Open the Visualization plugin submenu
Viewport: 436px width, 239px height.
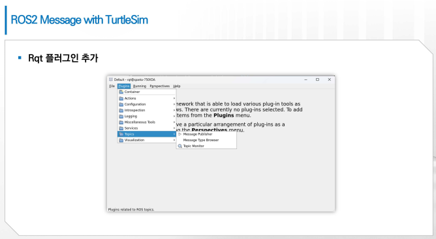(x=147, y=140)
